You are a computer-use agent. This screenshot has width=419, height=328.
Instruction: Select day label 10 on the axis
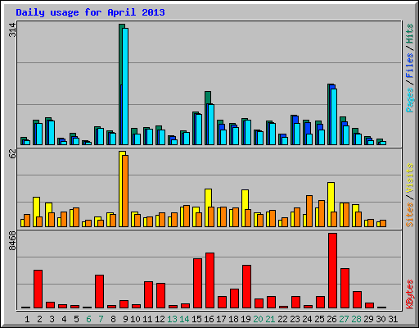point(135,319)
